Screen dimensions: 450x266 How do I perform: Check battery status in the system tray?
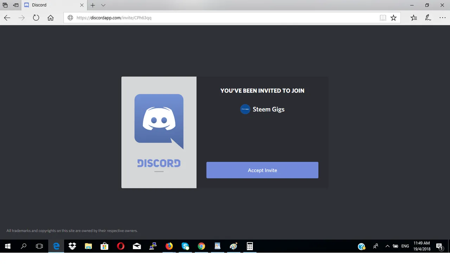click(x=396, y=246)
